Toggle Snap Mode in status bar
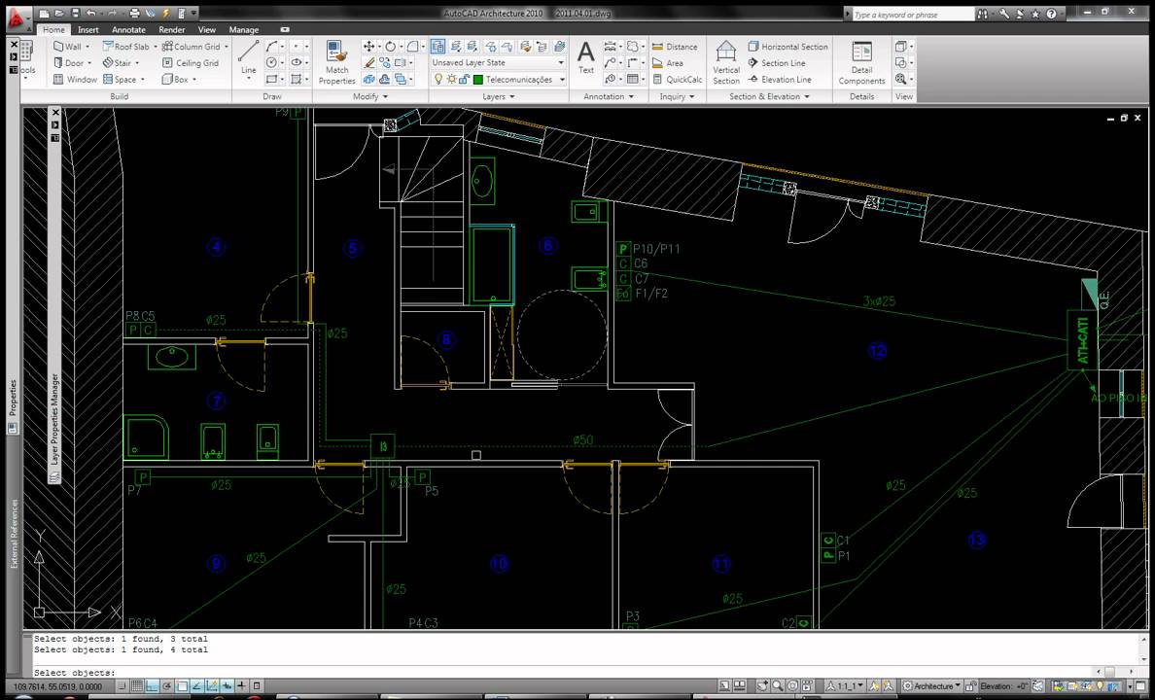 [122, 686]
